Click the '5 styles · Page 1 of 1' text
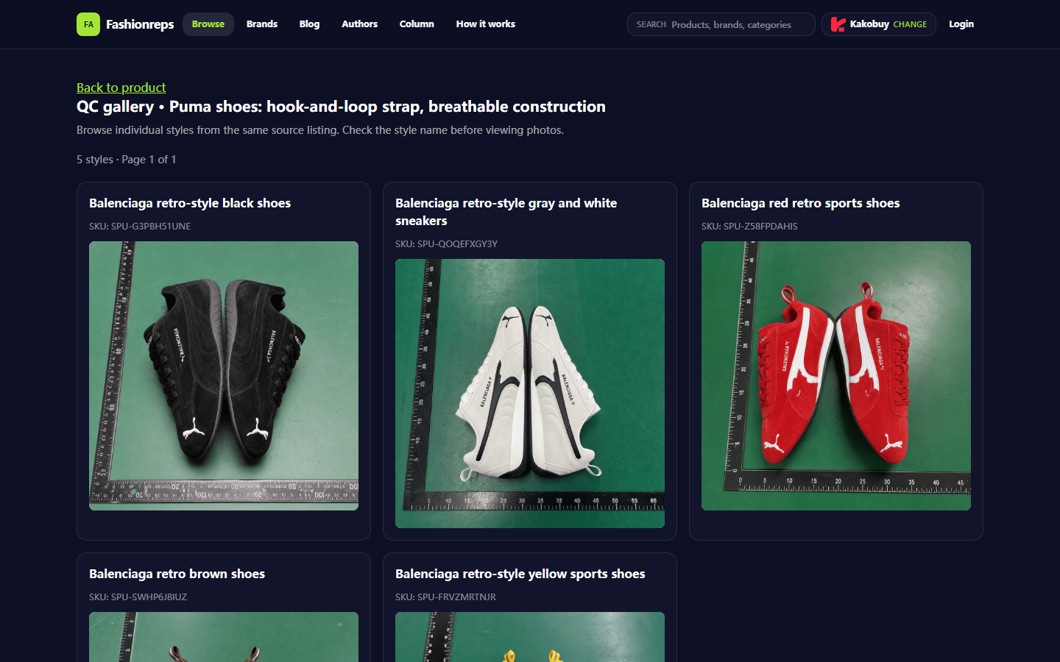This screenshot has height=662, width=1060. coord(127,160)
